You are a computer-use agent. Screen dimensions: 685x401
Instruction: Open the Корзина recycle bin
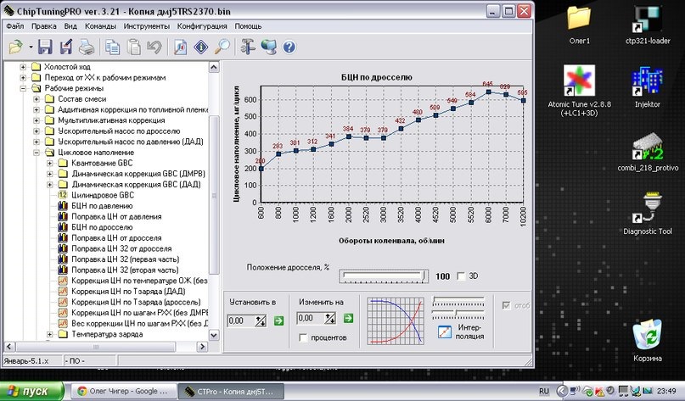(x=648, y=341)
